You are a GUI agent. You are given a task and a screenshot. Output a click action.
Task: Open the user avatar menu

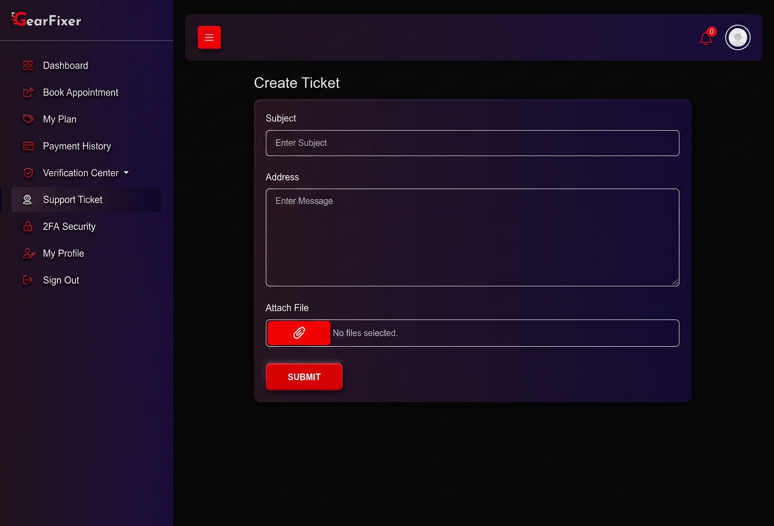(x=738, y=37)
